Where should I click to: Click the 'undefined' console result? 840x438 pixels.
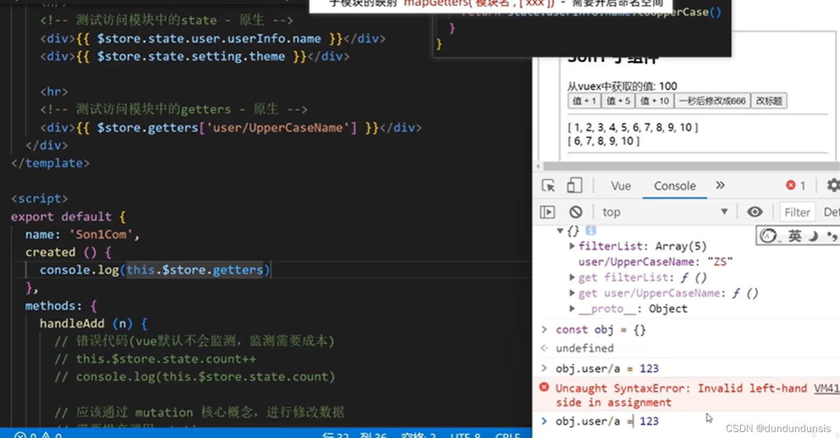tap(584, 348)
